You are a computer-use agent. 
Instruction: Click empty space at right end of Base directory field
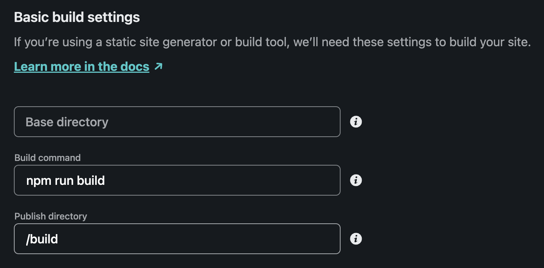316,122
